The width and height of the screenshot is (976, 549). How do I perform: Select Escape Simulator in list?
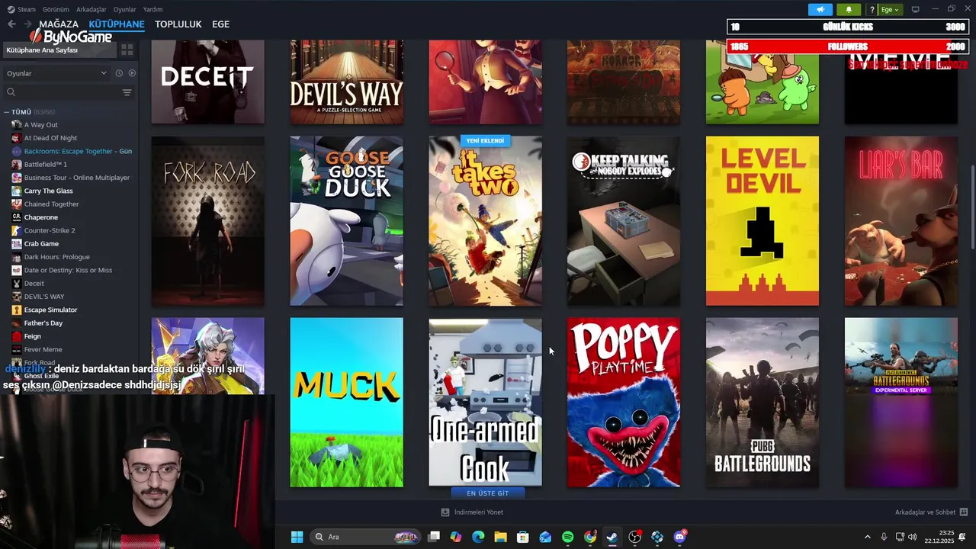(x=50, y=310)
